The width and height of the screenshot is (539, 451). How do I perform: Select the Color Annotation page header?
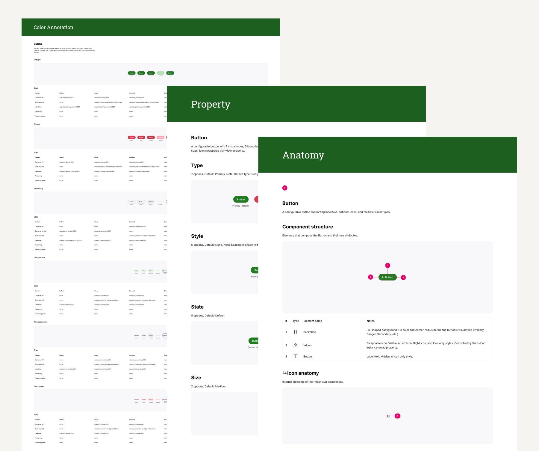pos(151,27)
